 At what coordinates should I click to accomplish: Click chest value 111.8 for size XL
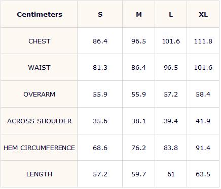tap(203, 41)
